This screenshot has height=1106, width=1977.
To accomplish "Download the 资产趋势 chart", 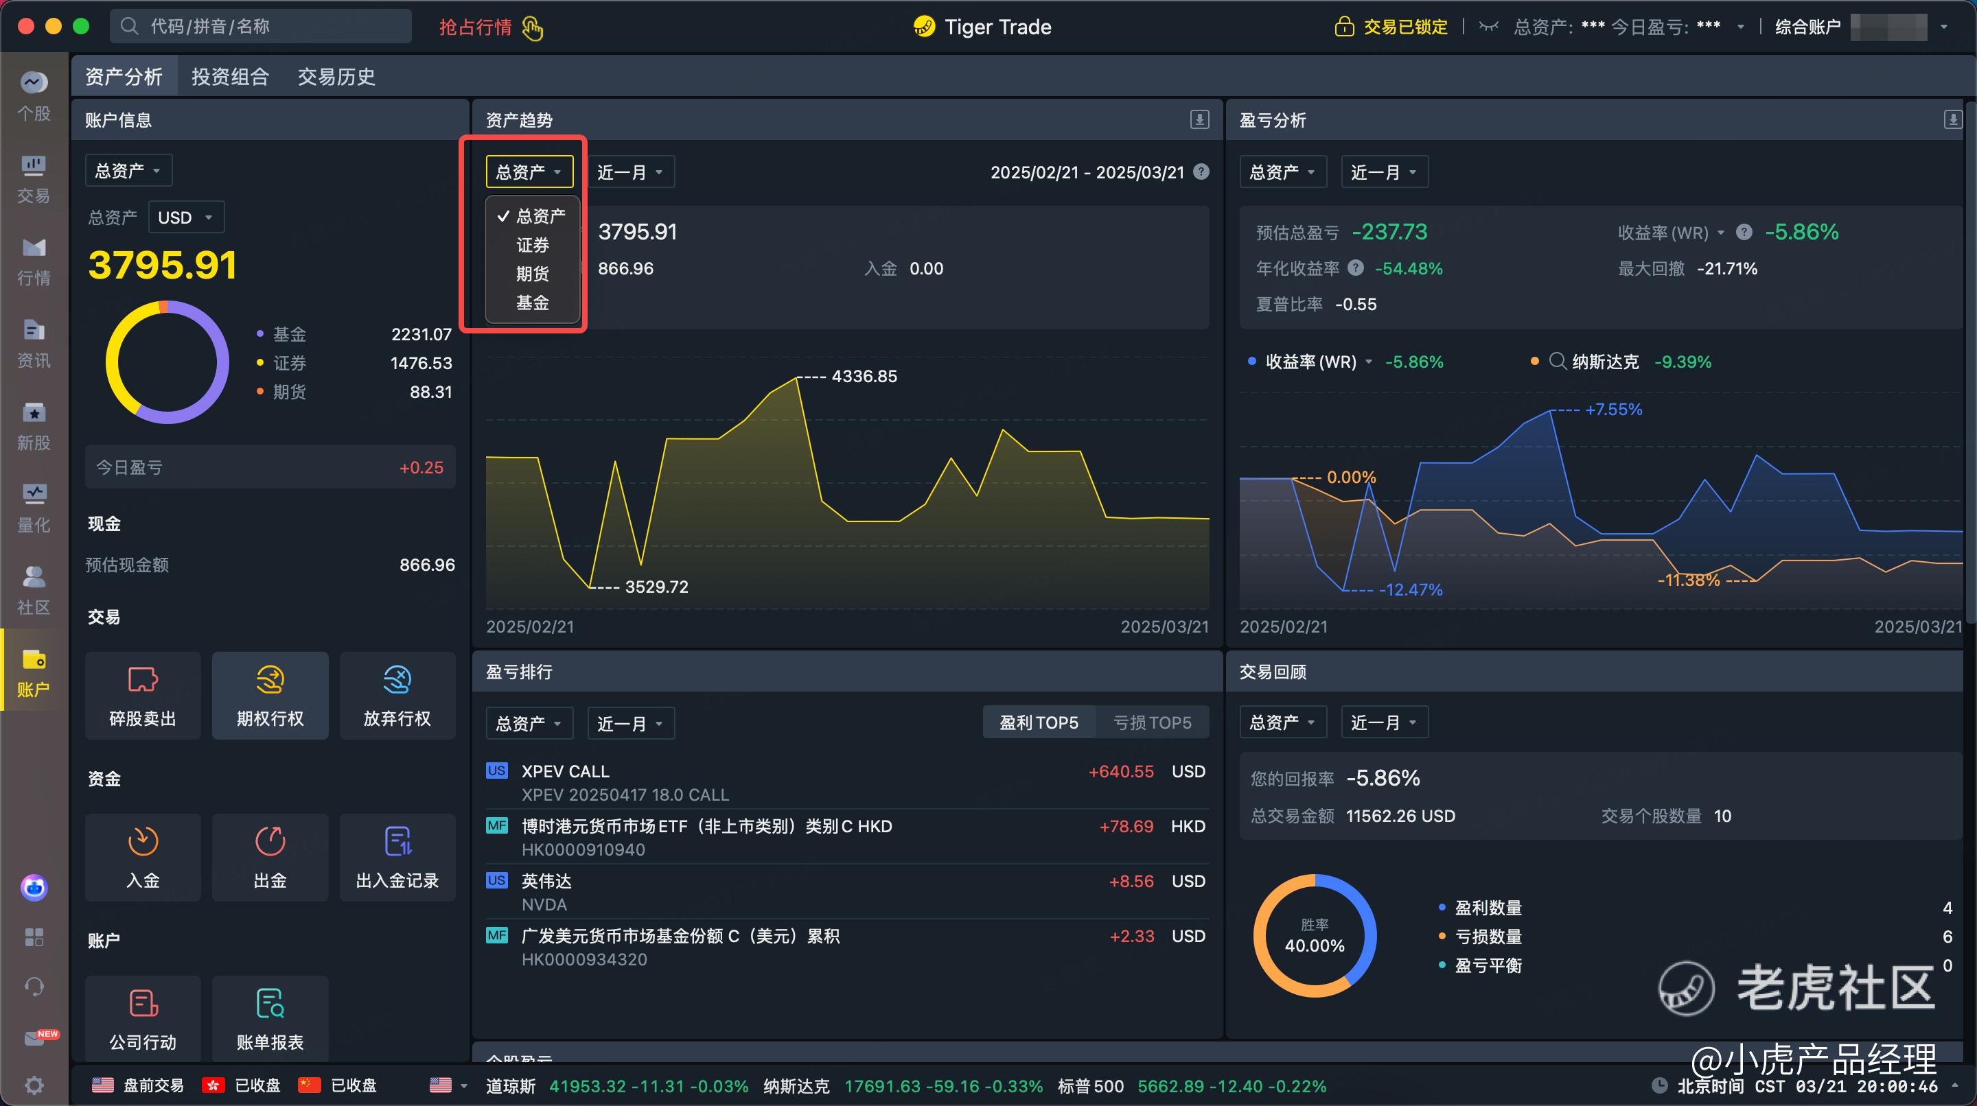I will click(x=1199, y=119).
